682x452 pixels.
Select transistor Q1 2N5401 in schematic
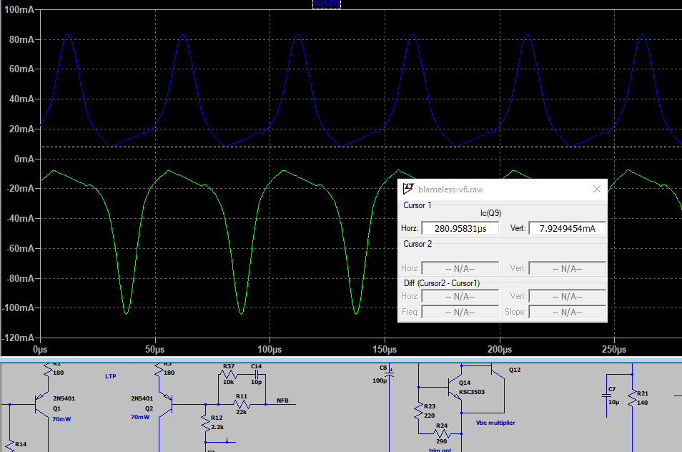43,405
